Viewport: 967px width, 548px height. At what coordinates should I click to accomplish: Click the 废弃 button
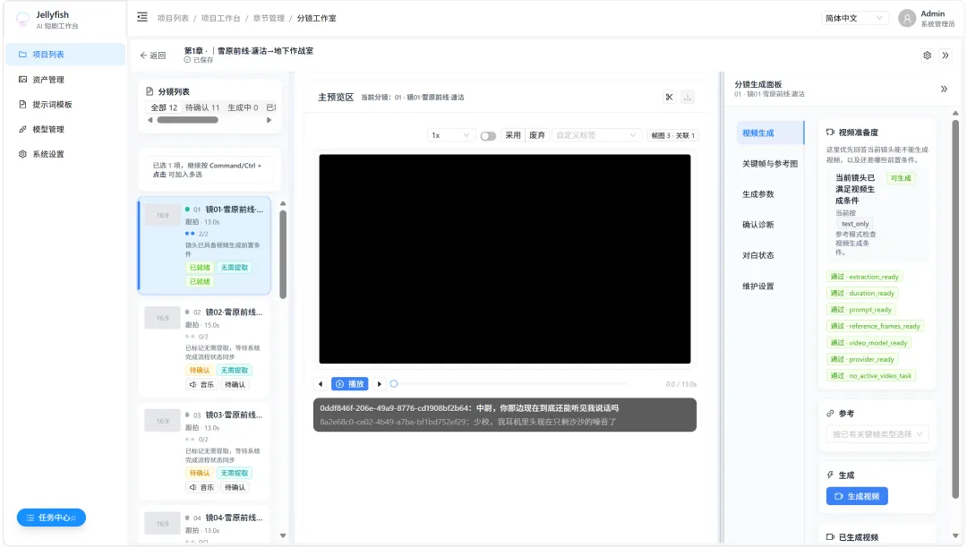(537, 135)
